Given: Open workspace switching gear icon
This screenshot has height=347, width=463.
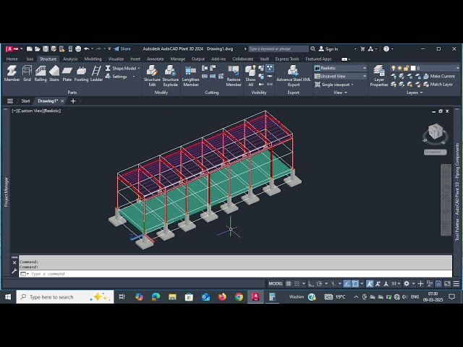Looking at the screenshot, I should [407, 283].
